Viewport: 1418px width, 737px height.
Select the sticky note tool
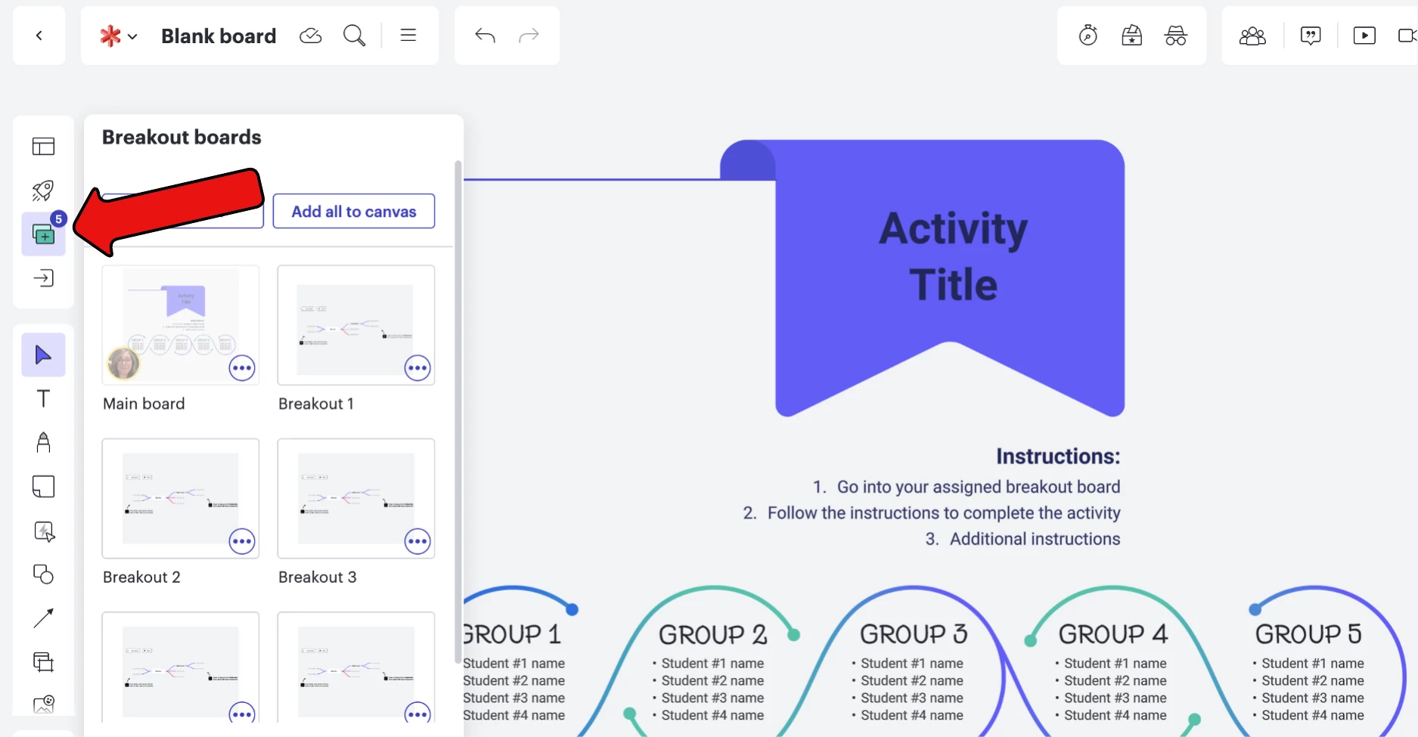pyautogui.click(x=43, y=486)
